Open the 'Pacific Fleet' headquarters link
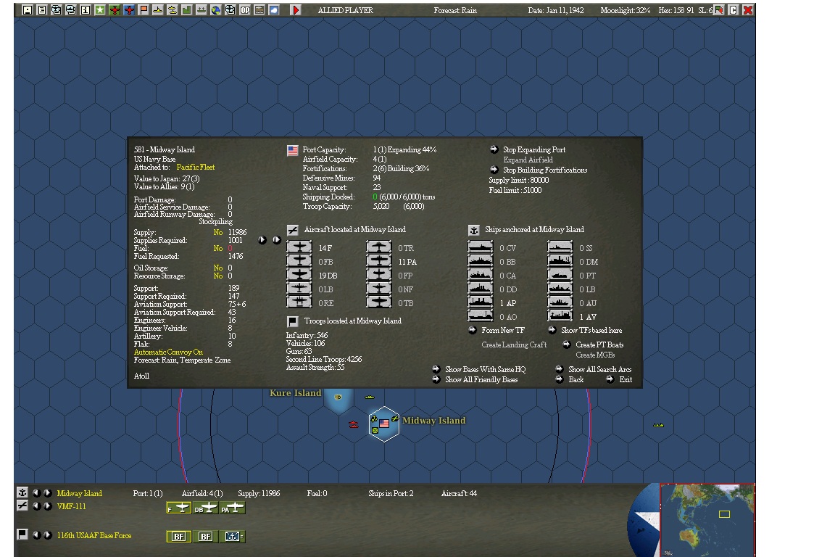Screen dimensions: 835x557 tap(196, 168)
